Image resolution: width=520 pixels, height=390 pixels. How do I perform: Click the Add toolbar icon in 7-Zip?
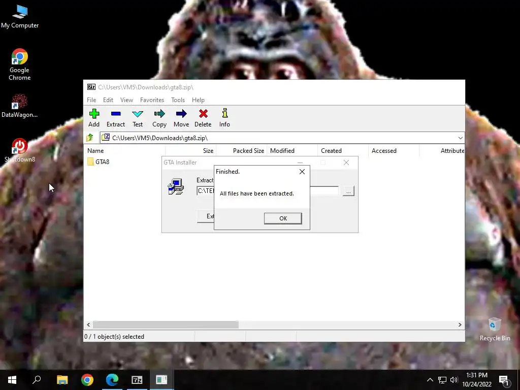tap(94, 118)
